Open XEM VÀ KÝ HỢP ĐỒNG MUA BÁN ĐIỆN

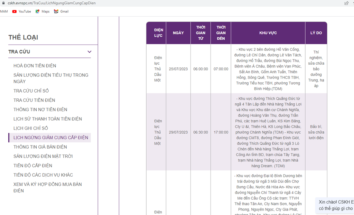pos(47,187)
